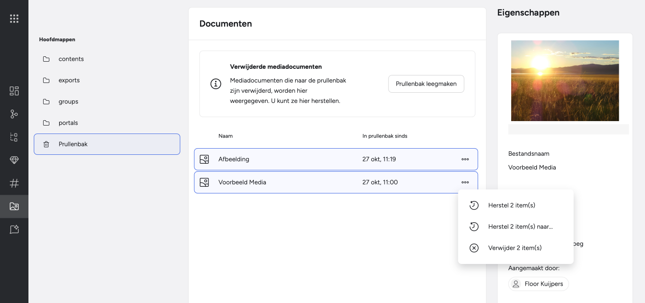The image size is (645, 303).
Task: Open the apps grid menu icon
Action: [14, 19]
